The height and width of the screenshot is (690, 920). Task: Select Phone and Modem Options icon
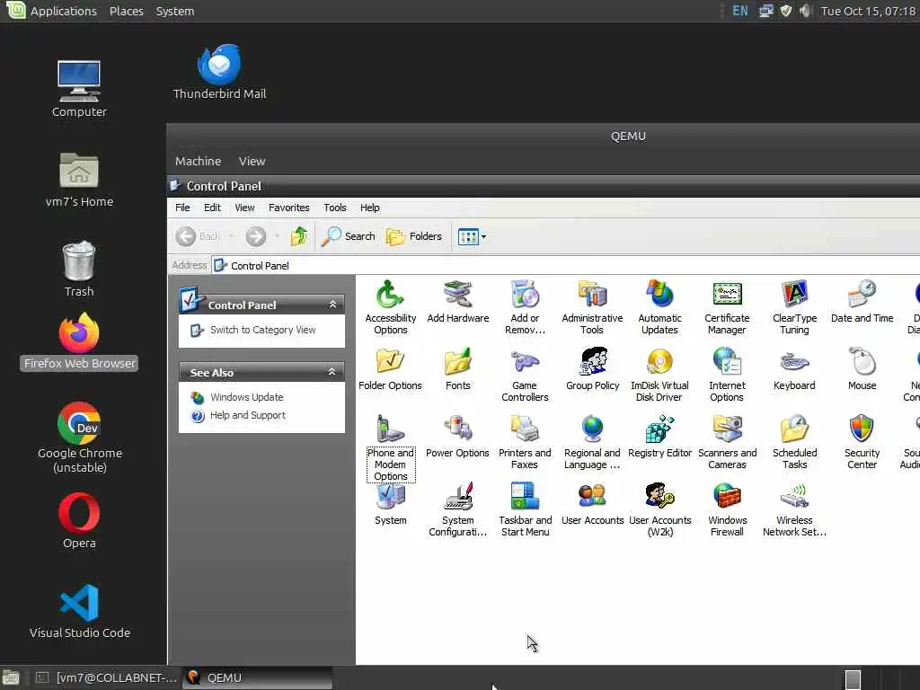[x=390, y=448]
